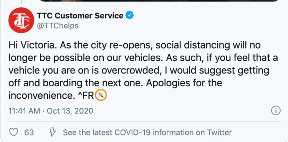Open the TTC Customer Service profile name
Screen dimensions: 288x142
pos(80,16)
